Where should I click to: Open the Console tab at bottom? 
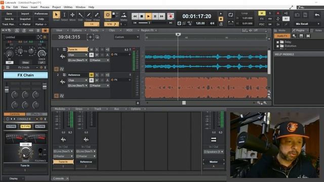click(x=59, y=178)
